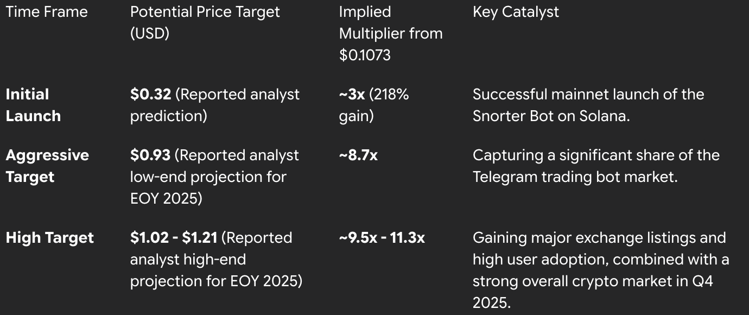The image size is (749, 315).
Task: Click the "Implied Multiplier from $0.1073" header
Action: pyautogui.click(x=390, y=33)
